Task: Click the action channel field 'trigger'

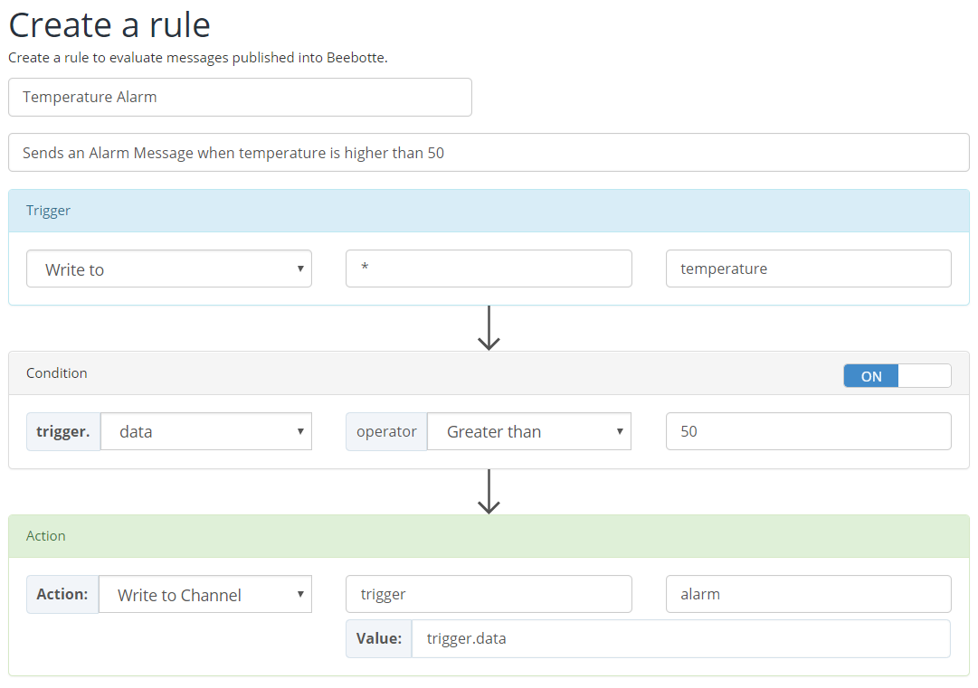Action: (489, 594)
